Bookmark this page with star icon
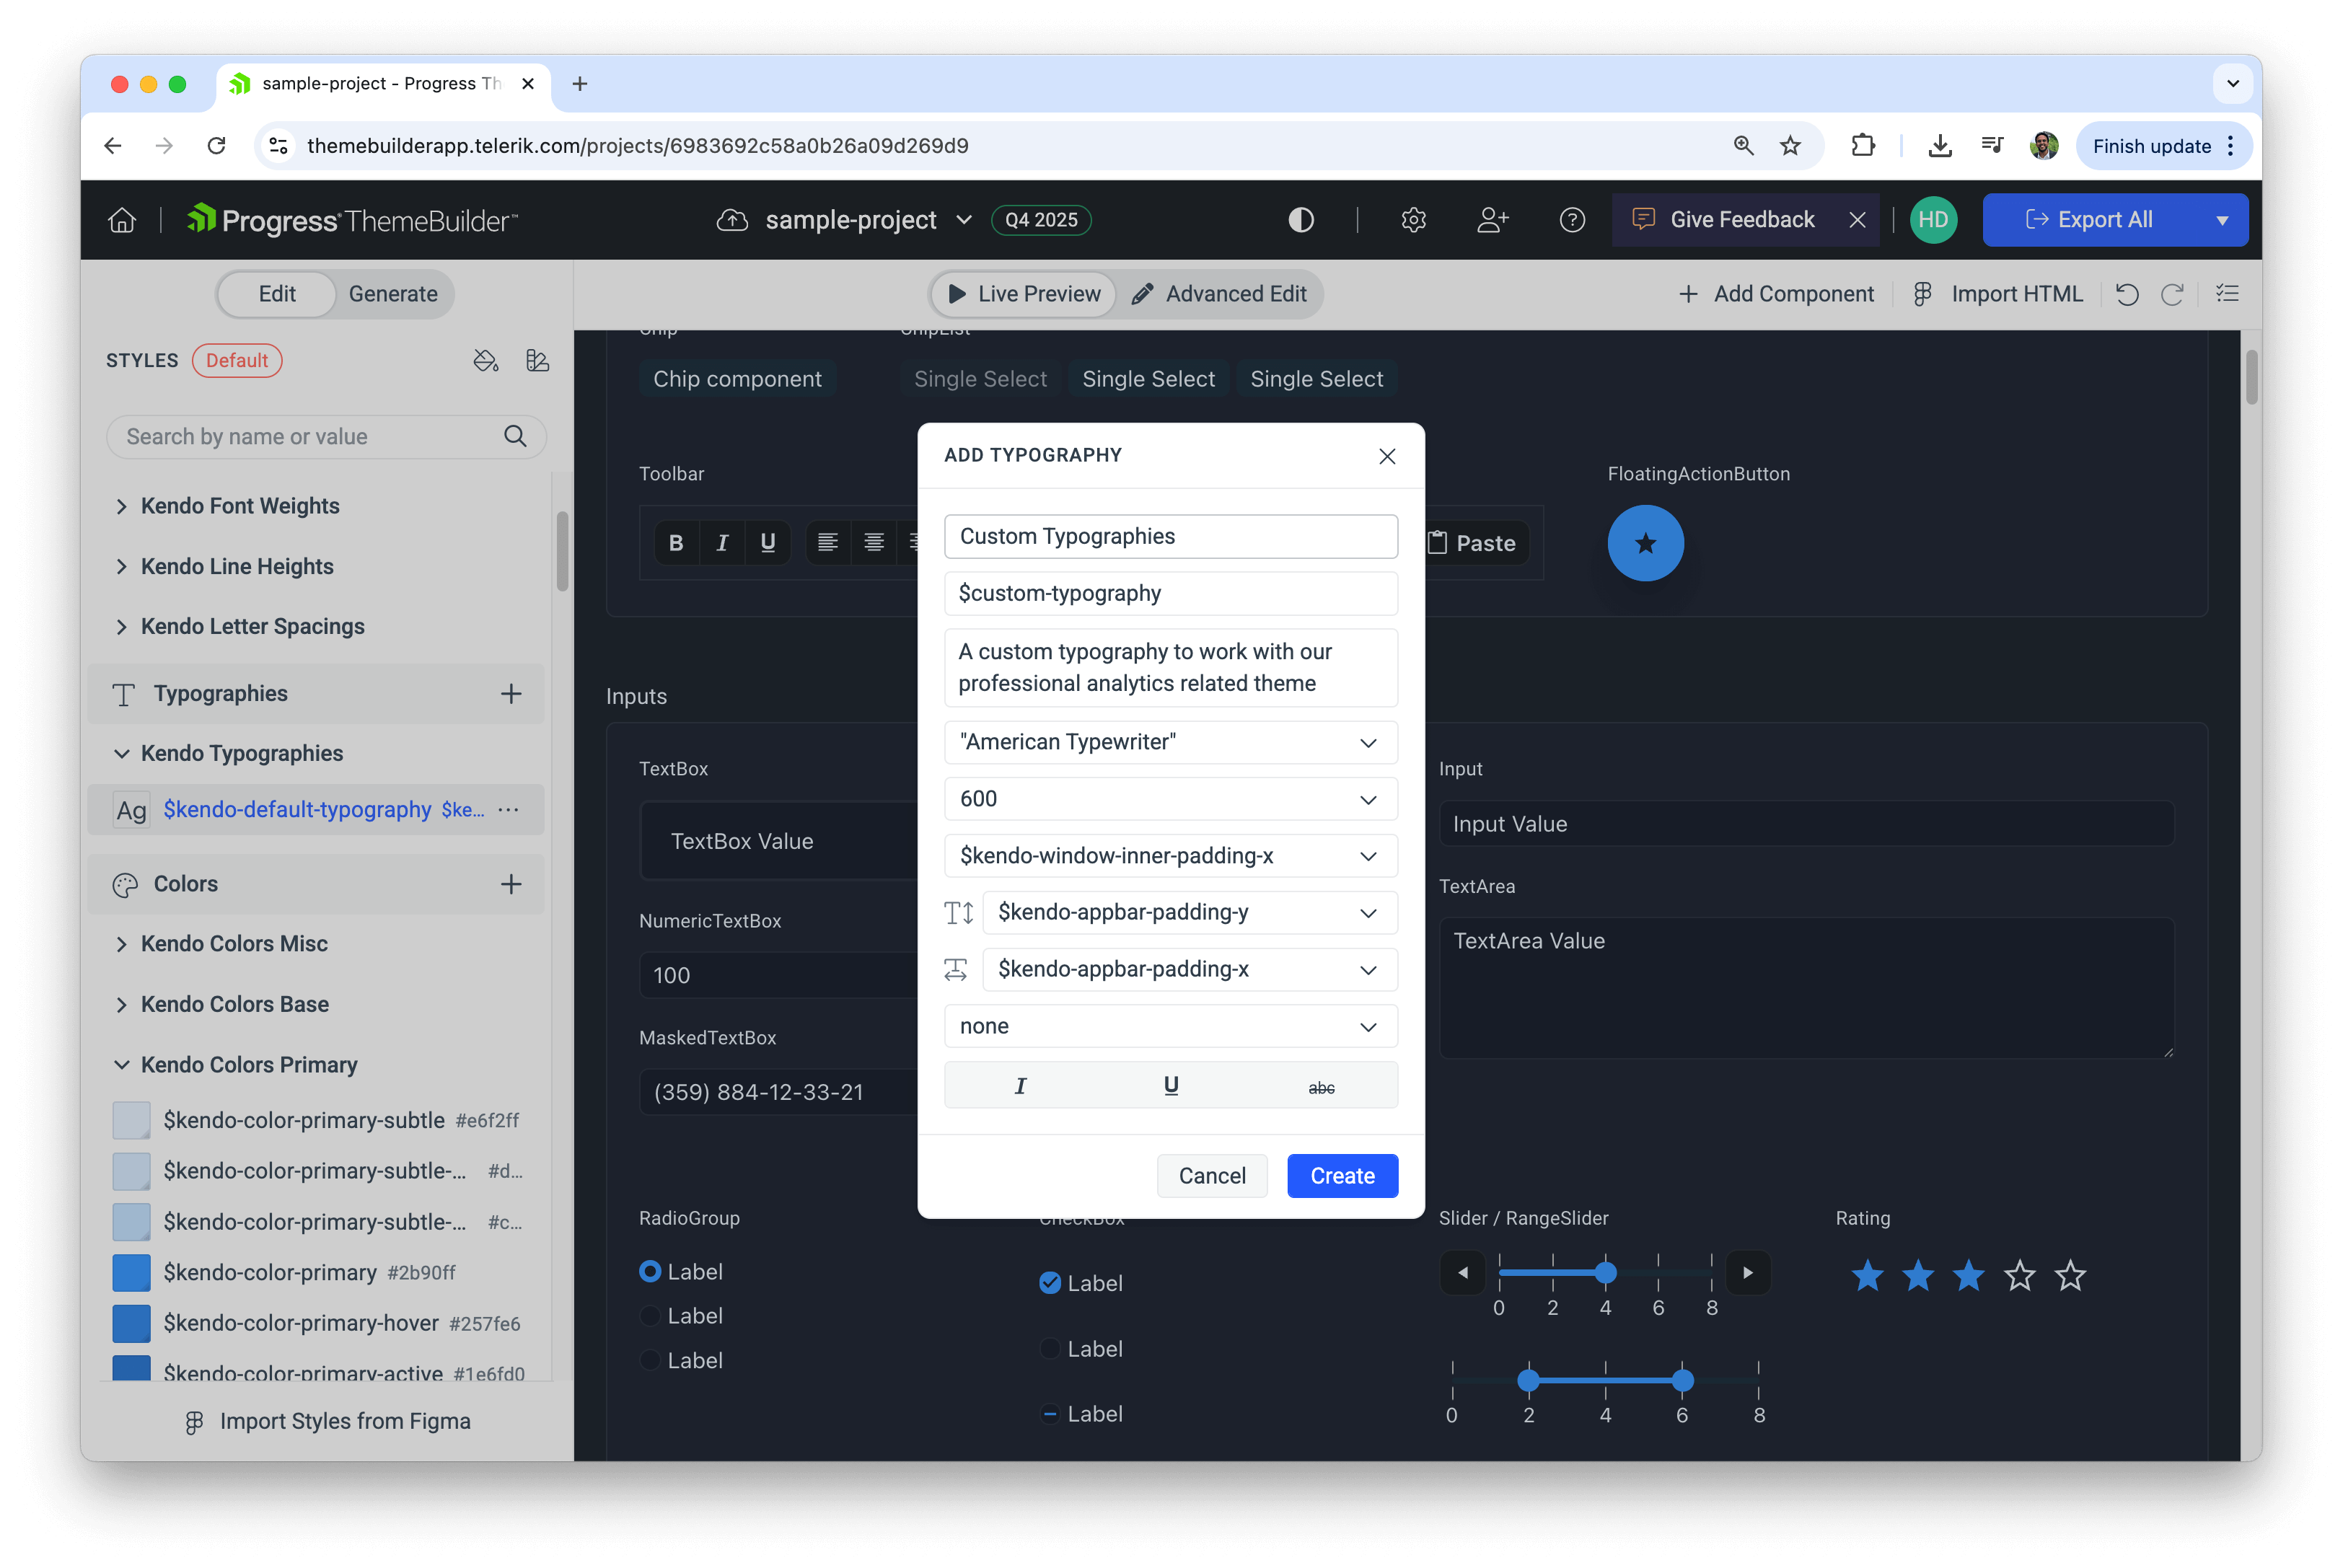Screen dimensions: 2343x1568 pyautogui.click(x=1790, y=146)
